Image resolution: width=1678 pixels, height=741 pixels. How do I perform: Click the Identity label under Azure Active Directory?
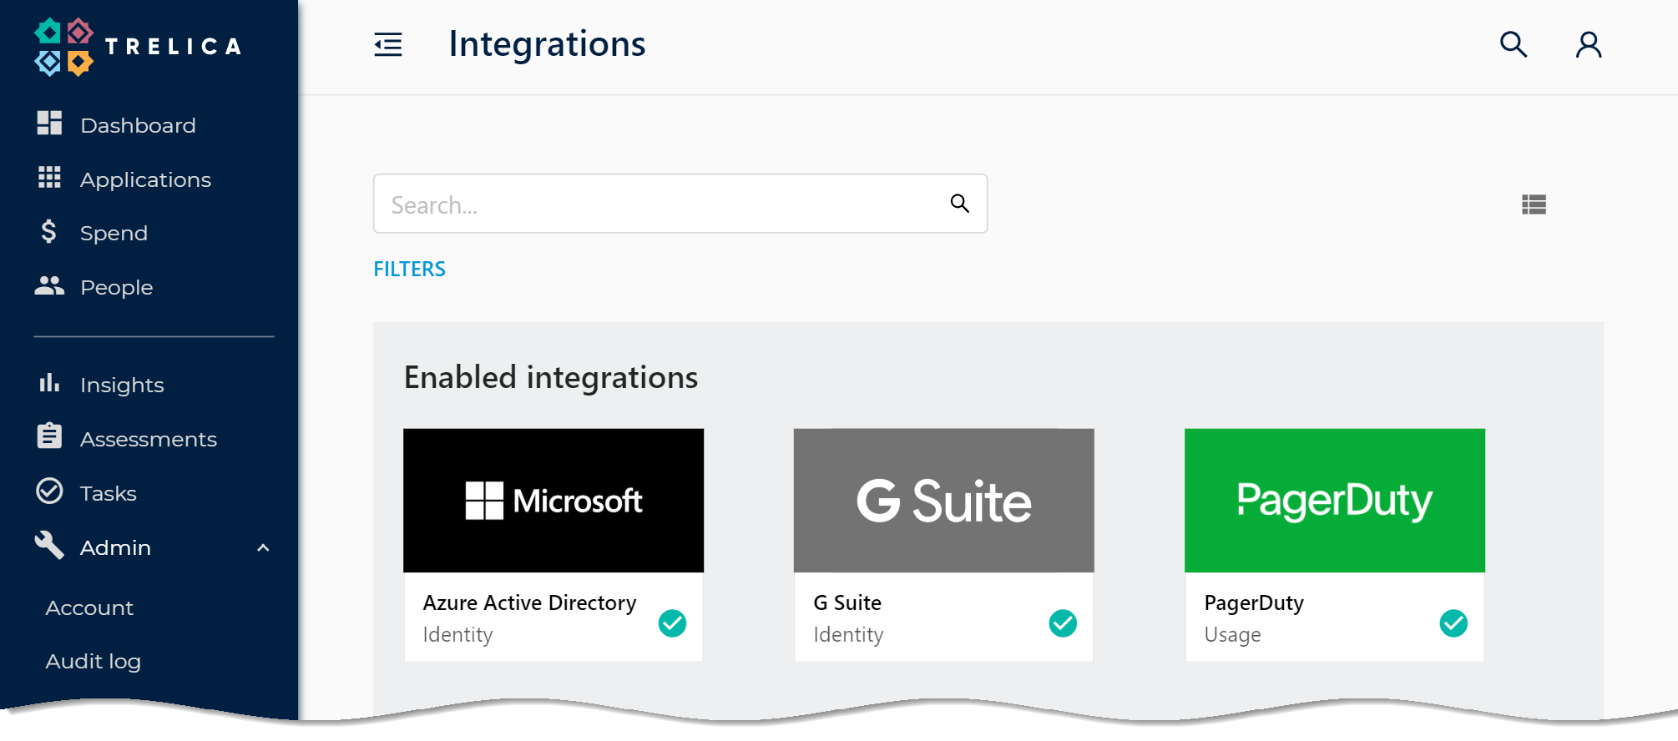457,635
